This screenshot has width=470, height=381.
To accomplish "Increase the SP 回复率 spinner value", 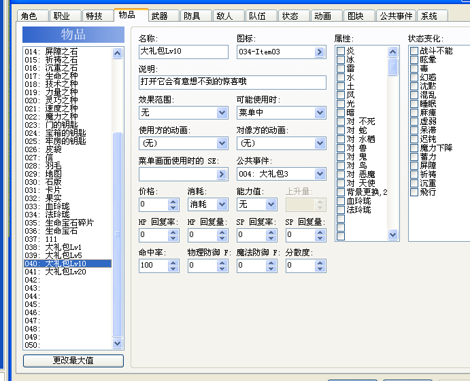I will (x=271, y=232).
